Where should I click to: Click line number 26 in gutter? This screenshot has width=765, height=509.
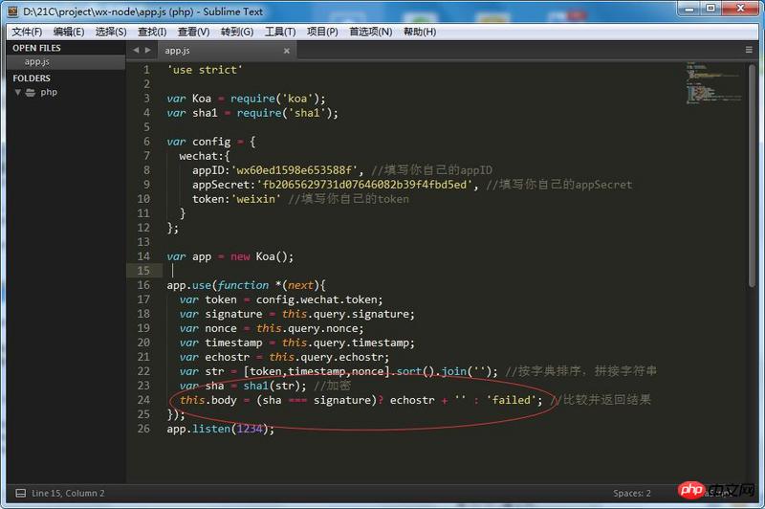click(143, 429)
